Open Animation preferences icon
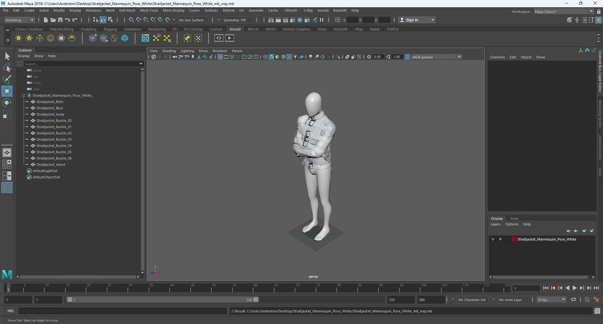 [596, 300]
